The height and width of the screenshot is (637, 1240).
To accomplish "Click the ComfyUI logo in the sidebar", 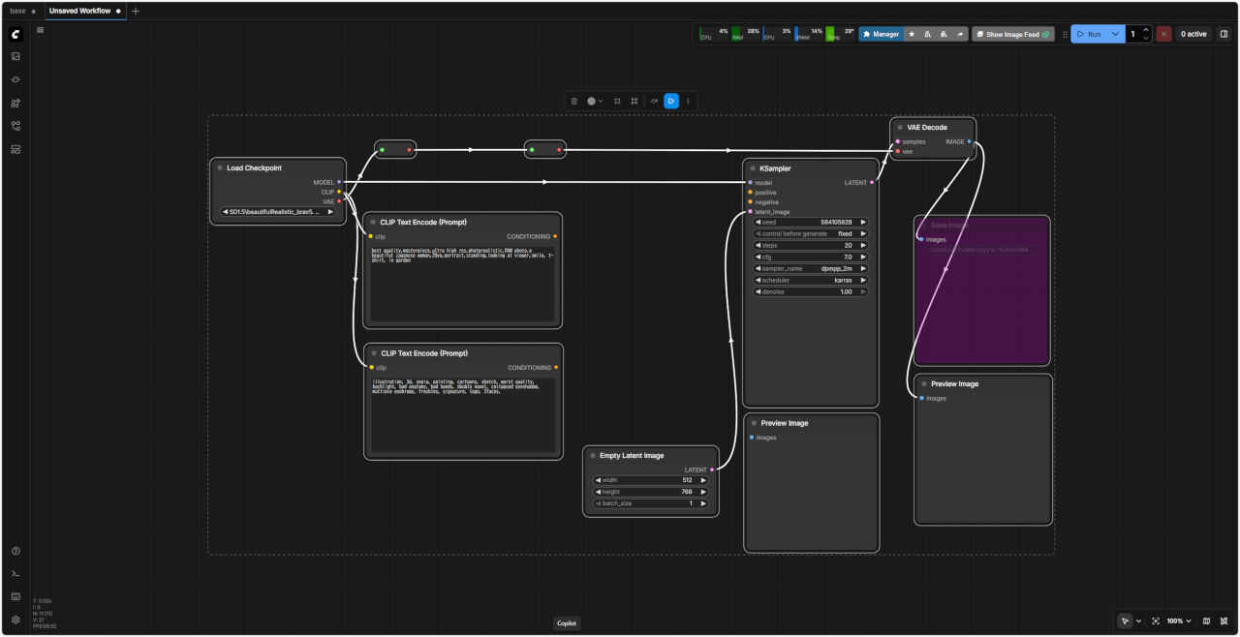I will point(15,34).
